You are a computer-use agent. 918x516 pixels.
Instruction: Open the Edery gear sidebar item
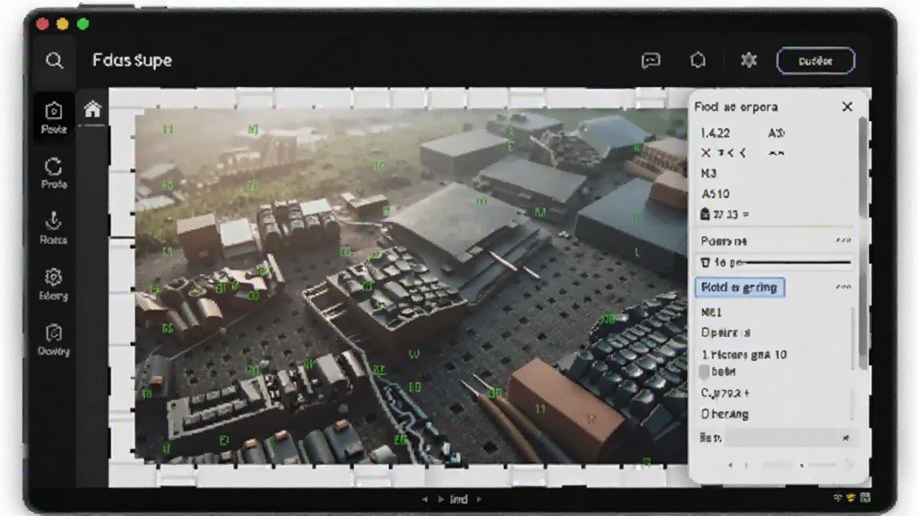click(53, 284)
